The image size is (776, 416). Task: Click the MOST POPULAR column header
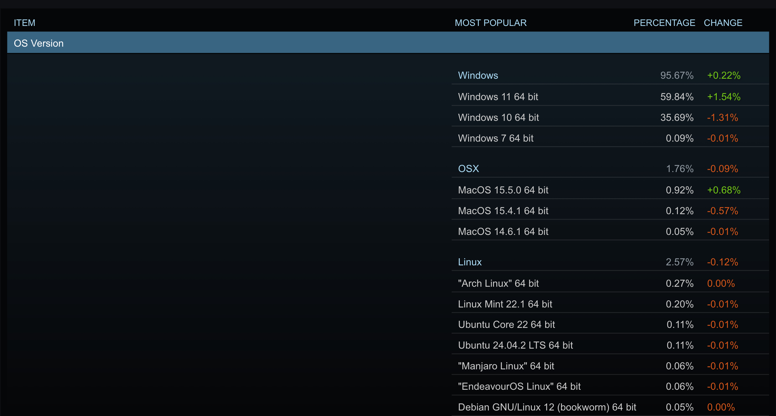coord(490,23)
